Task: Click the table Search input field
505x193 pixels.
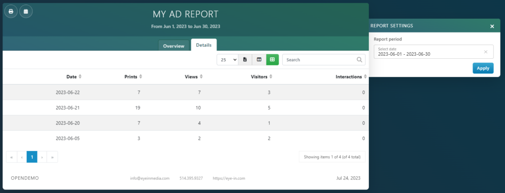Action: click(x=324, y=60)
